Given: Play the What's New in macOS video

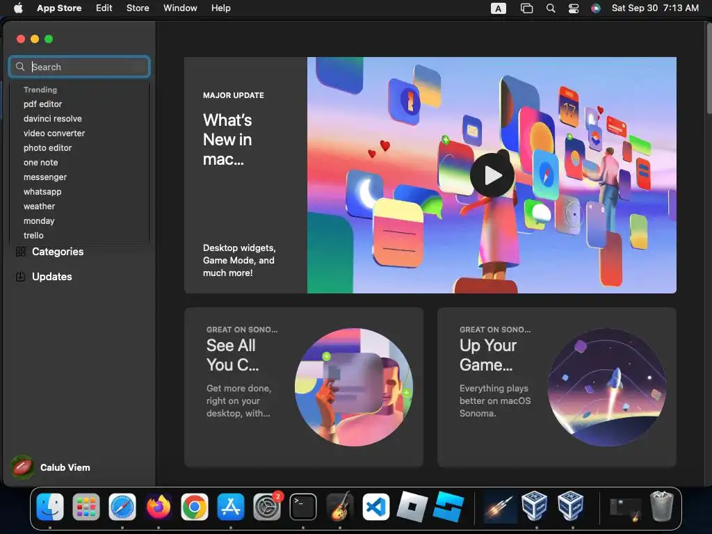Looking at the screenshot, I should click(492, 175).
